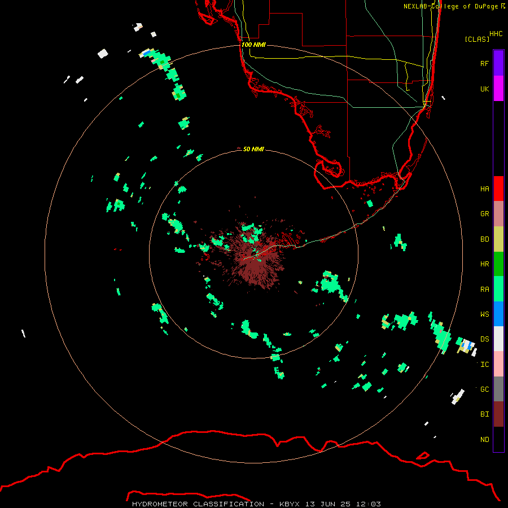Click the BD legend label
The width and height of the screenshot is (508, 508).
(x=484, y=239)
